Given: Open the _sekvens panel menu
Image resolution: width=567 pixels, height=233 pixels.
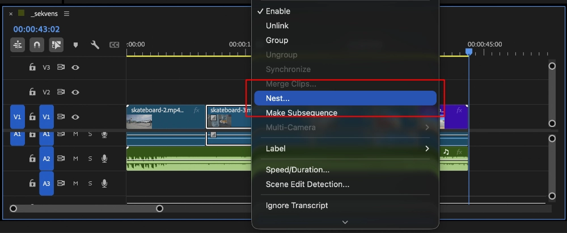Looking at the screenshot, I should point(66,14).
